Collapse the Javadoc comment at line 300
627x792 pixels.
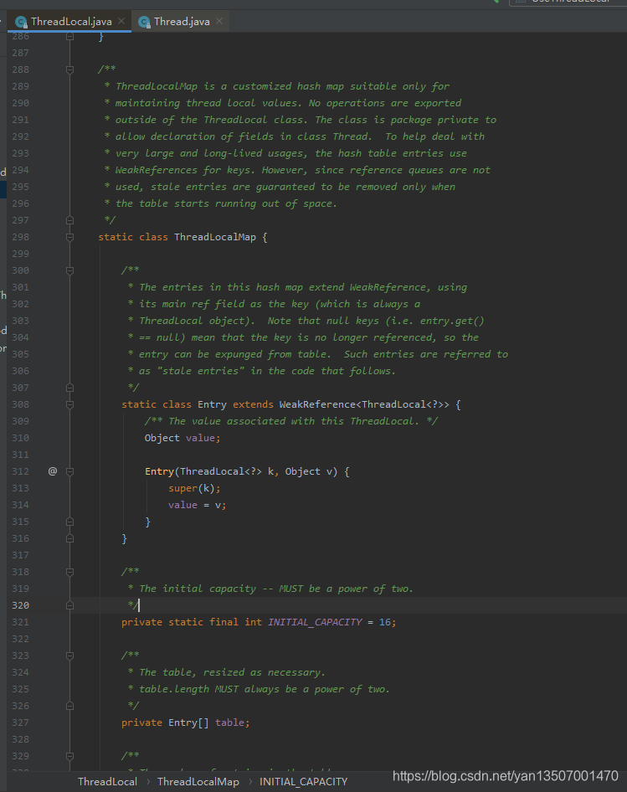click(69, 270)
